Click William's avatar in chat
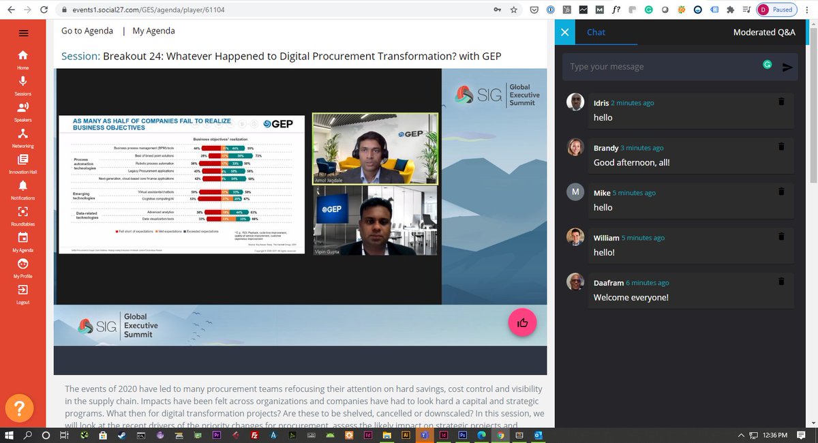This screenshot has width=818, height=443. tap(575, 236)
